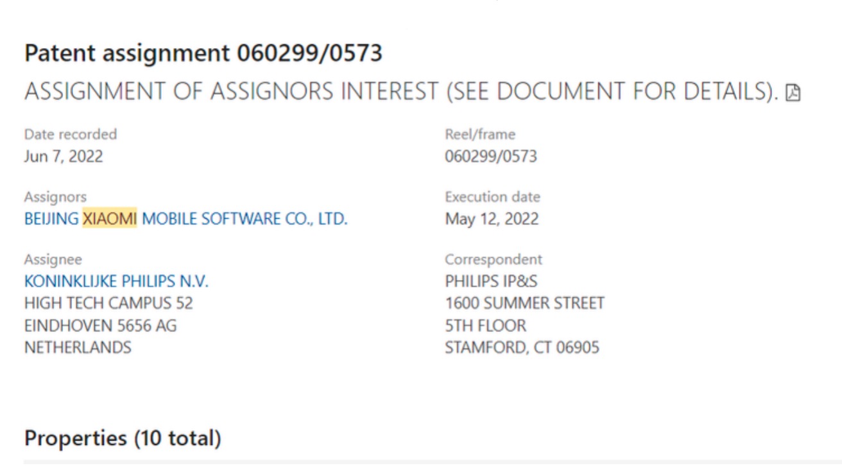The image size is (842, 468).
Task: Click the highlighted XIAOMI word
Action: coord(110,219)
